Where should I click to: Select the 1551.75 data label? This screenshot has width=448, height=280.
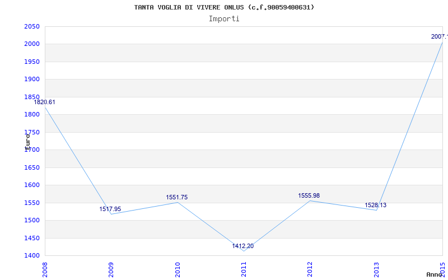(177, 198)
